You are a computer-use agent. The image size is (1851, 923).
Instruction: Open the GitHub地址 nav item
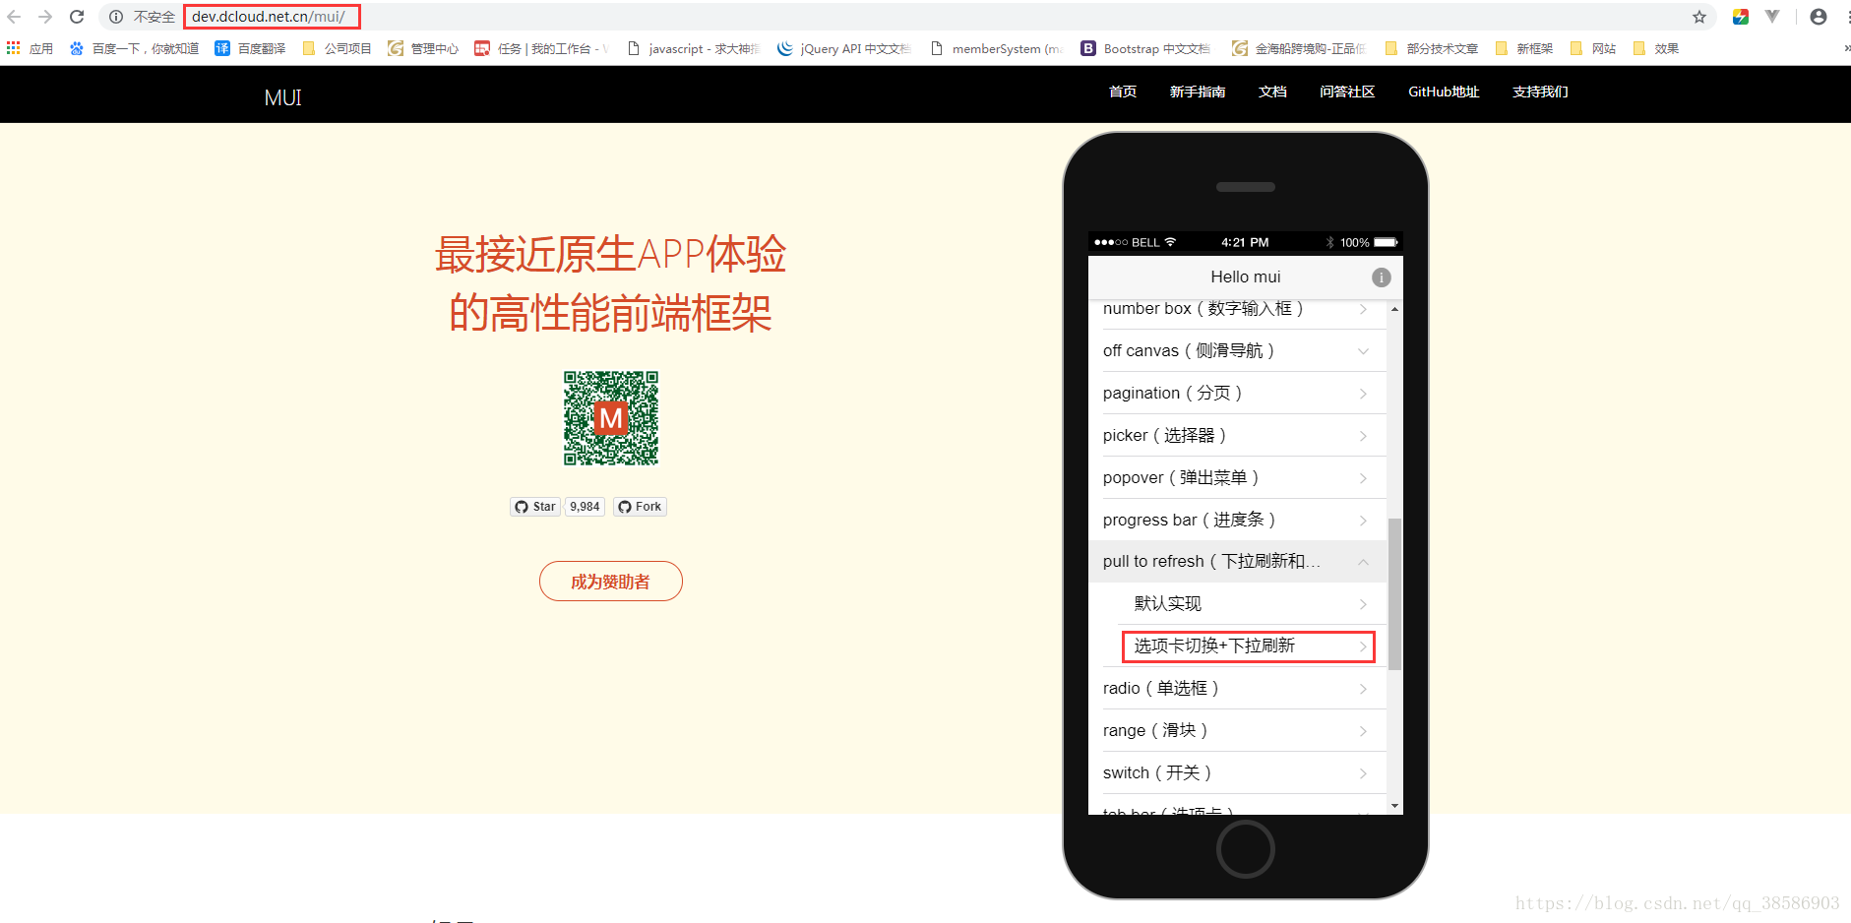click(x=1444, y=92)
